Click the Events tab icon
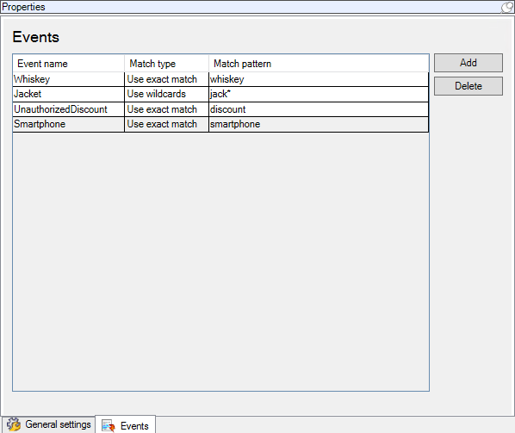 point(109,426)
